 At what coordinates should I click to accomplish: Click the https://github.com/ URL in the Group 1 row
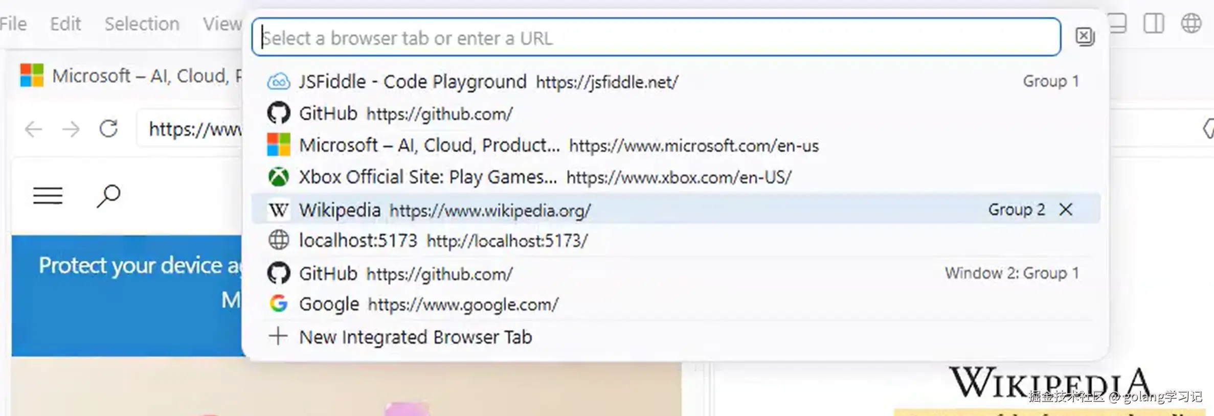click(439, 114)
